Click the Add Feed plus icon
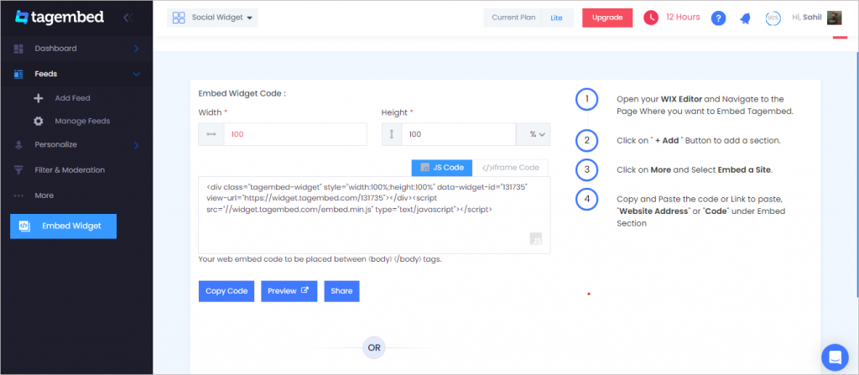The image size is (859, 375). [x=39, y=99]
